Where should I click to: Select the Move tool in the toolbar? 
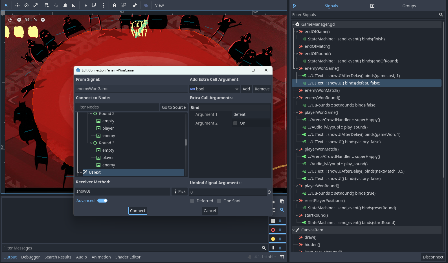(x=17, y=5)
